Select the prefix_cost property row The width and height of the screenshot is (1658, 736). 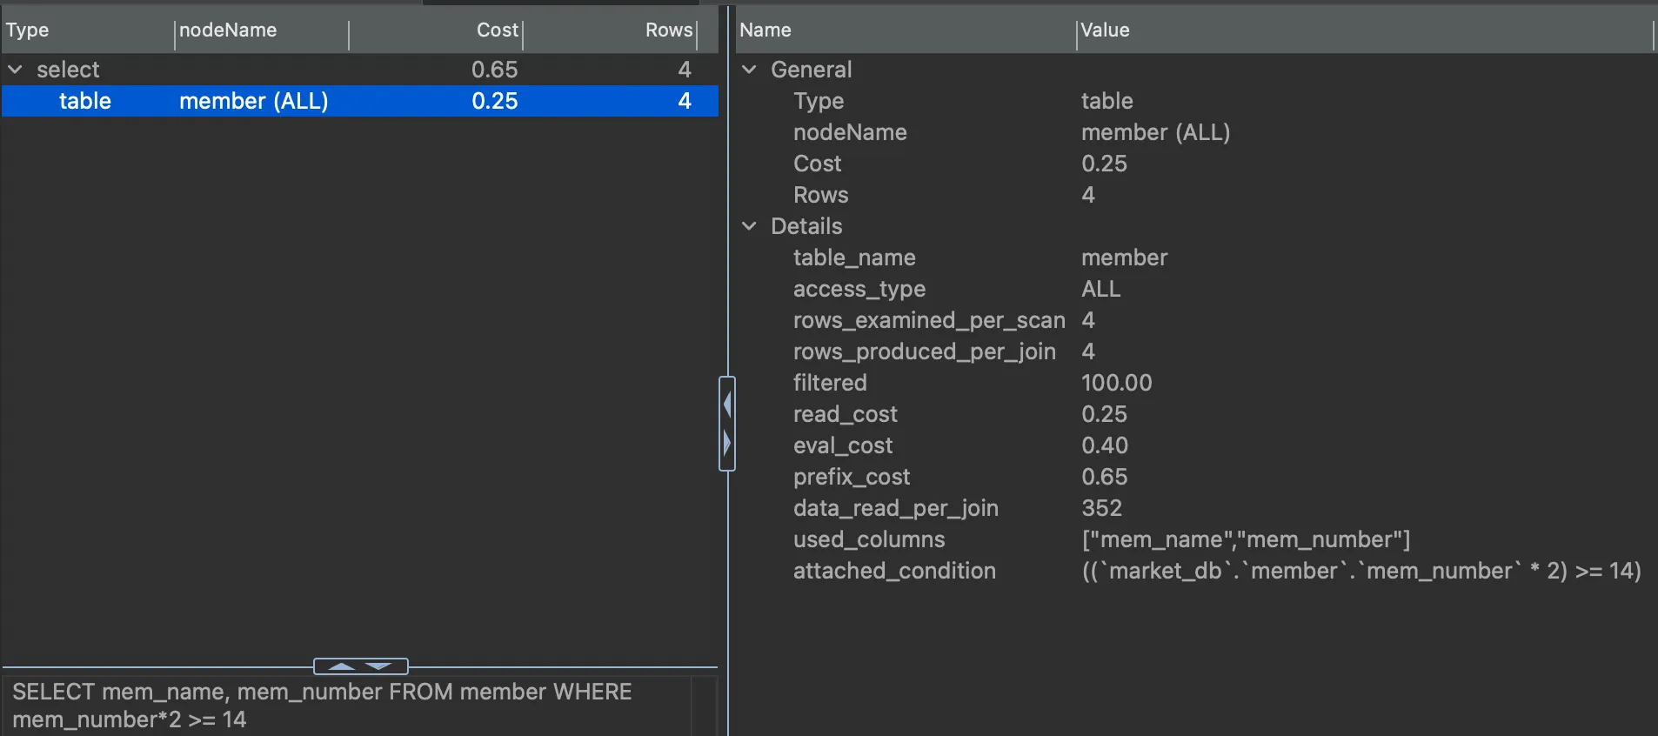(1196, 477)
